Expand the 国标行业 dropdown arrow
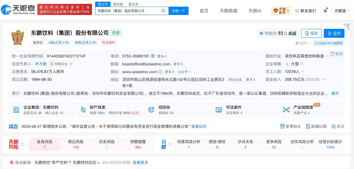 (327, 56)
